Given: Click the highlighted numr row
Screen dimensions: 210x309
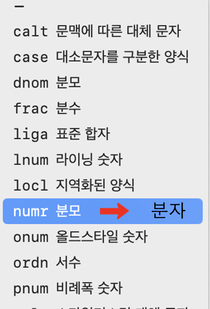Looking at the screenshot, I should (103, 211).
